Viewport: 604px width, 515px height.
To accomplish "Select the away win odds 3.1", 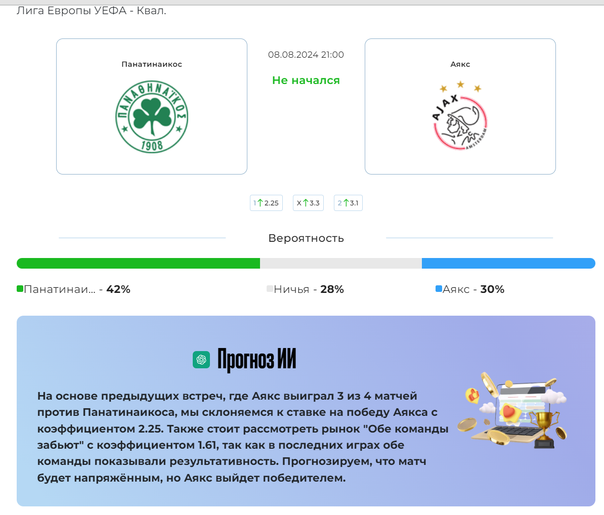I will (348, 203).
